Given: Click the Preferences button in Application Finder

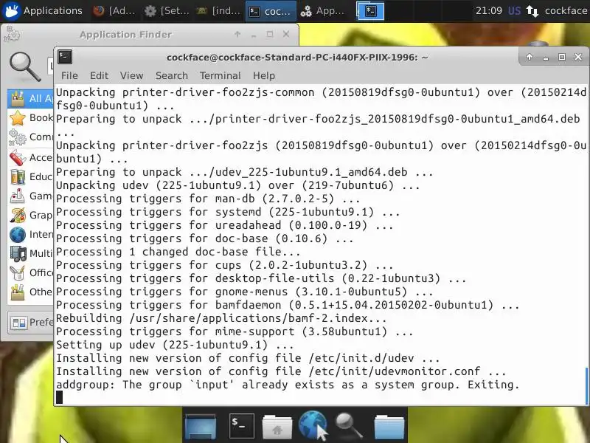Looking at the screenshot, I should coord(31,323).
